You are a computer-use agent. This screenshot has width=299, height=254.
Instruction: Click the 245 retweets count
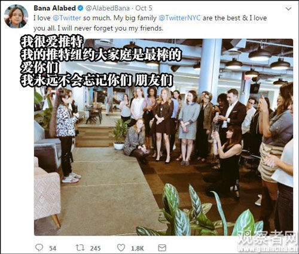pyautogui.click(x=95, y=249)
